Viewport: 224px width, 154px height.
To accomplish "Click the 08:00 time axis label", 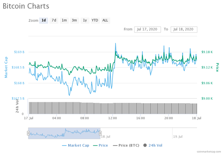I will (x=85, y=118).
